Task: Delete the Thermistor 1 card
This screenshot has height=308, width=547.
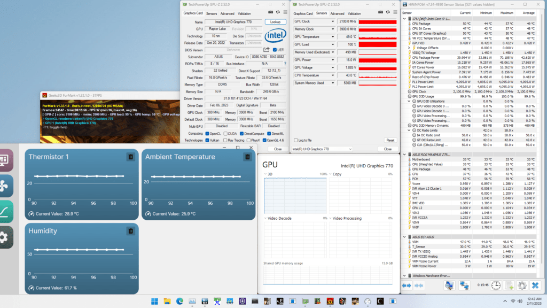Action: [x=131, y=157]
